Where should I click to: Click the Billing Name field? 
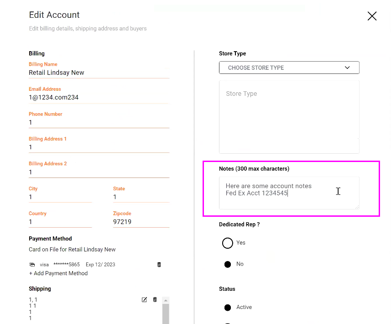point(99,73)
